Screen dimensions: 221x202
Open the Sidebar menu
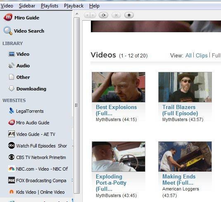[x=27, y=6]
